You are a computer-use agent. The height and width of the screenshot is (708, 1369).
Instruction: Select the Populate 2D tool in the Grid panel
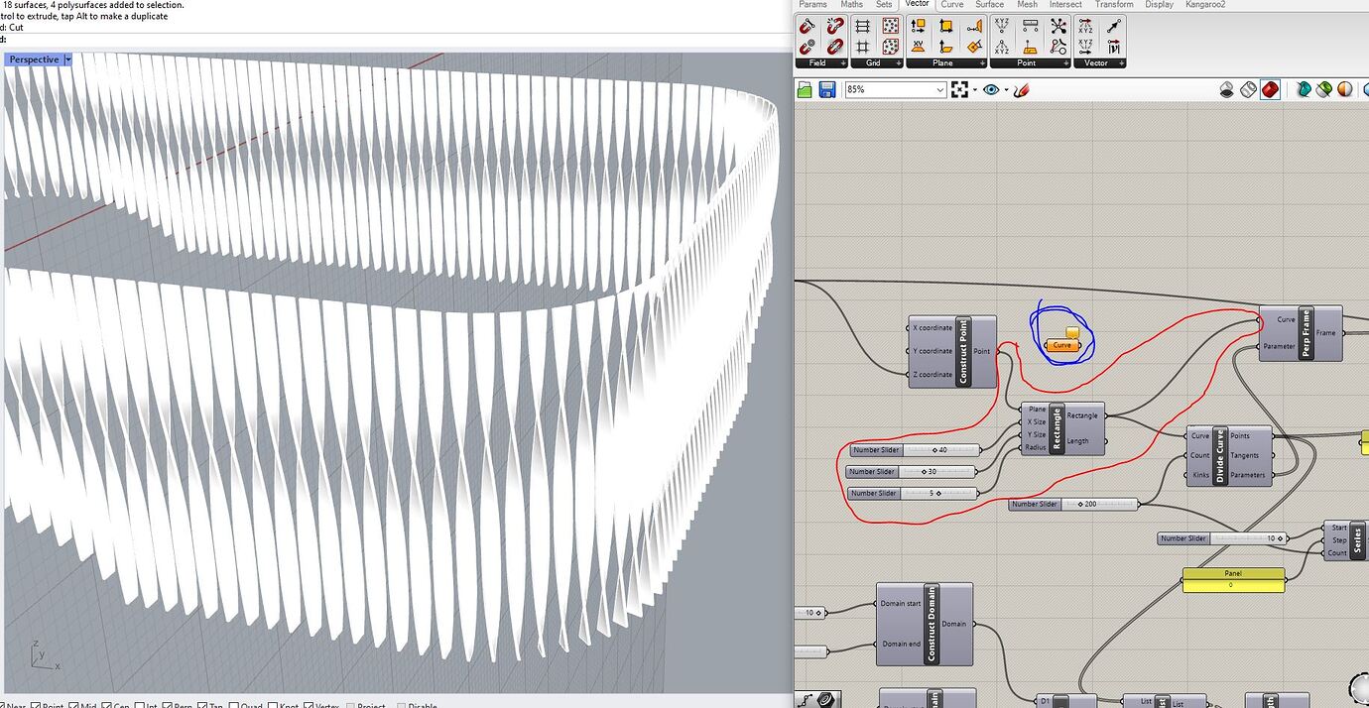point(891,28)
